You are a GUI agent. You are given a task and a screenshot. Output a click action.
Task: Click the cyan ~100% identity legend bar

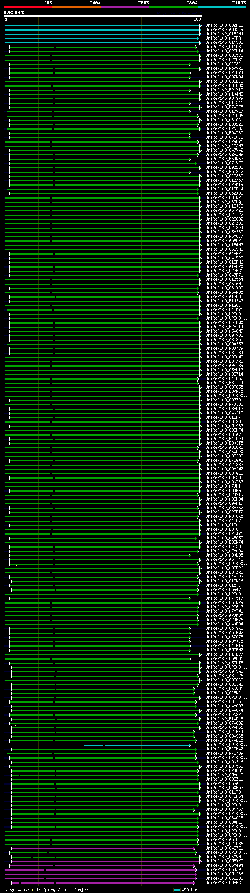pos(221,7)
